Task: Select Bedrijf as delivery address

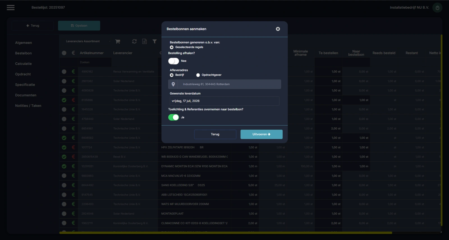Action: [x=171, y=75]
